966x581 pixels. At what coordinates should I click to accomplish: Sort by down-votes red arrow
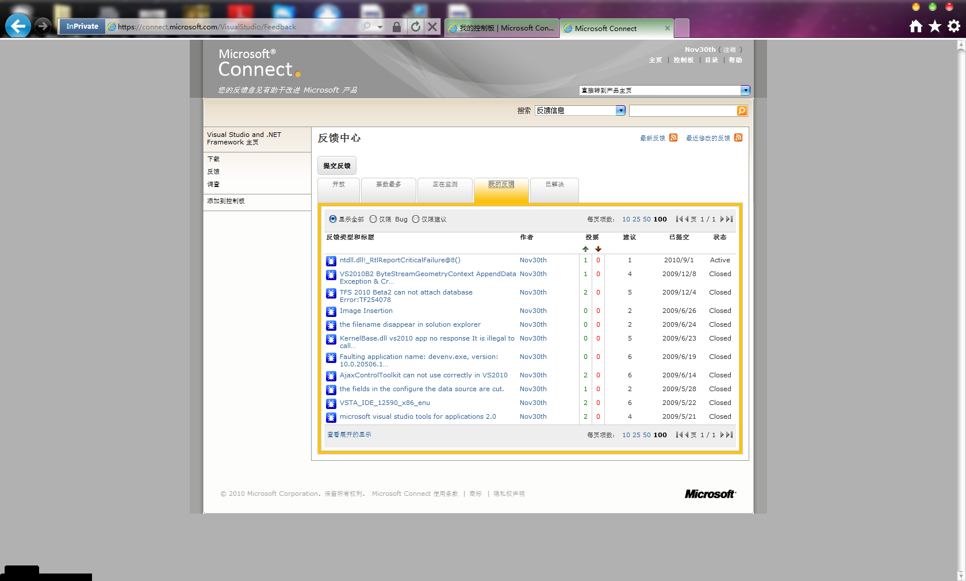coord(598,249)
